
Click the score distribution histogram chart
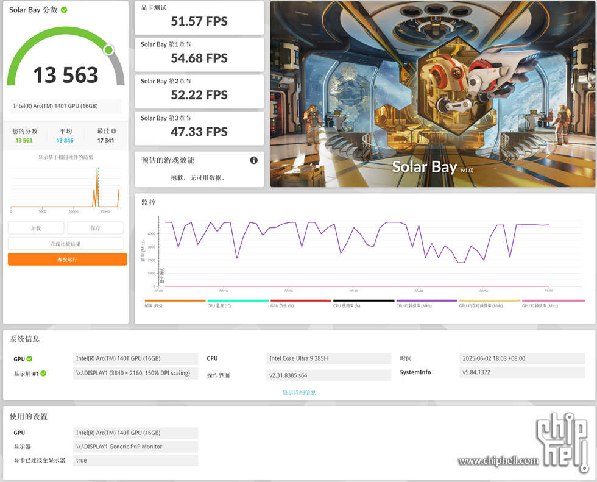[x=66, y=190]
